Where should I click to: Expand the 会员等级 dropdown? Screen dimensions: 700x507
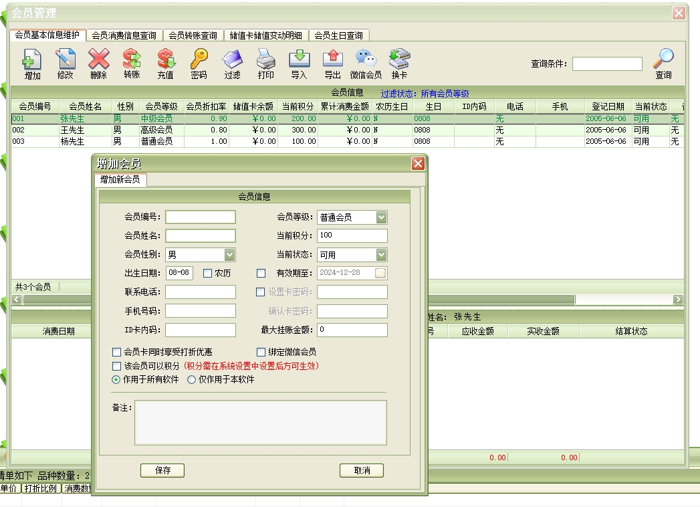pos(381,217)
